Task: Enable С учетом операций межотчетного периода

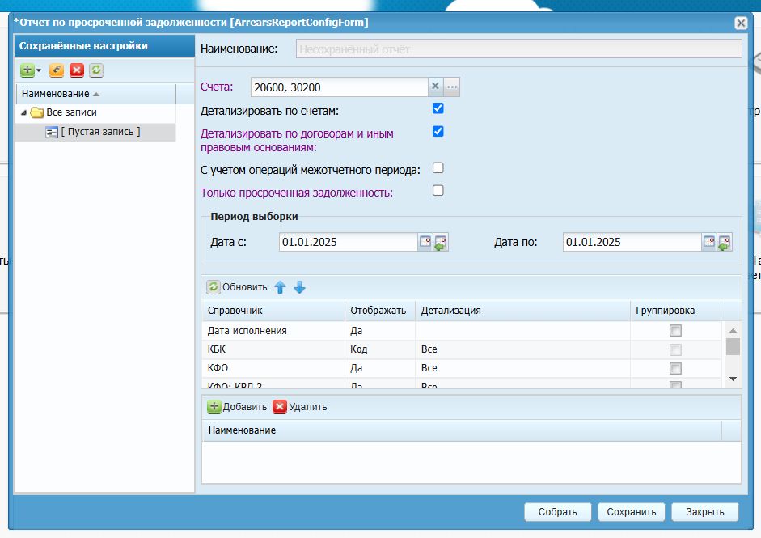Action: [x=438, y=168]
